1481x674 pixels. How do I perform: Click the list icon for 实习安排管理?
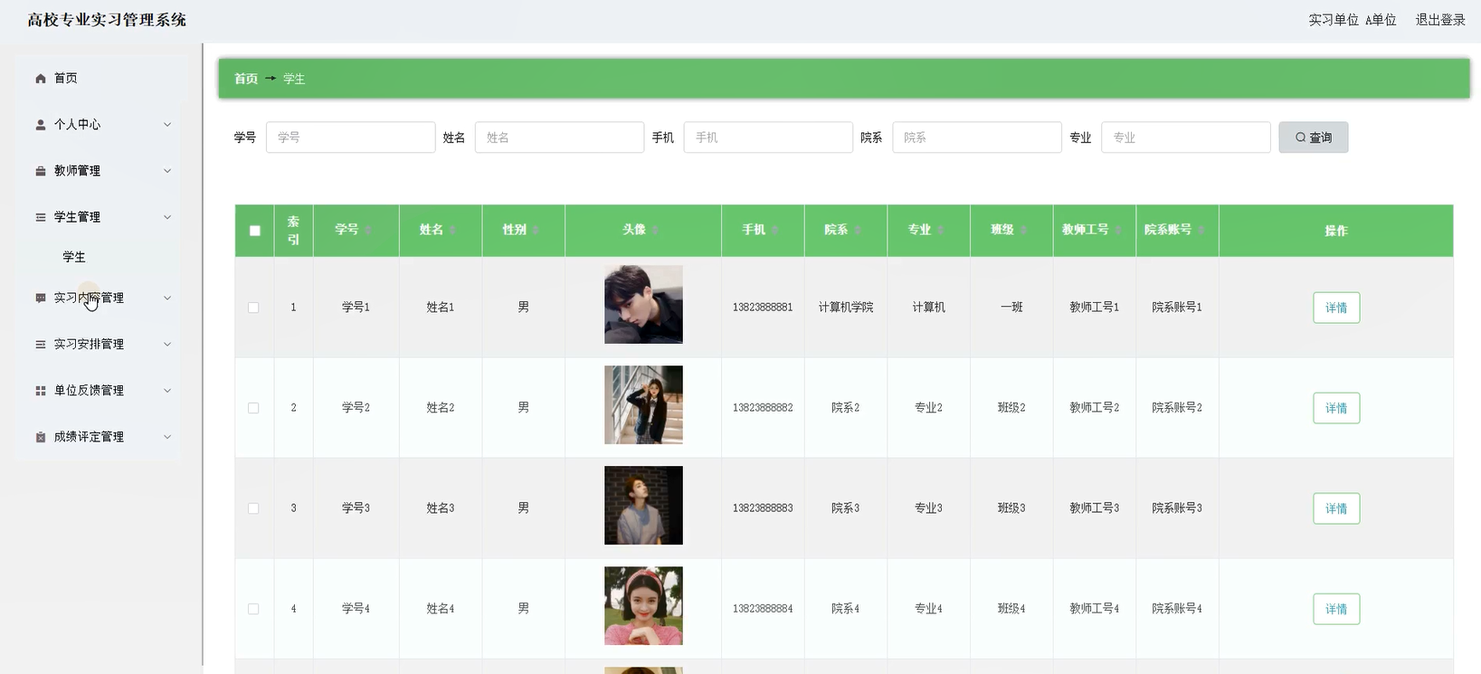point(41,345)
